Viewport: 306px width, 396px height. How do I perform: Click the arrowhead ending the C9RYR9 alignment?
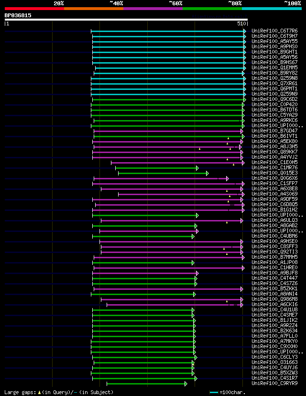[x=186, y=384]
